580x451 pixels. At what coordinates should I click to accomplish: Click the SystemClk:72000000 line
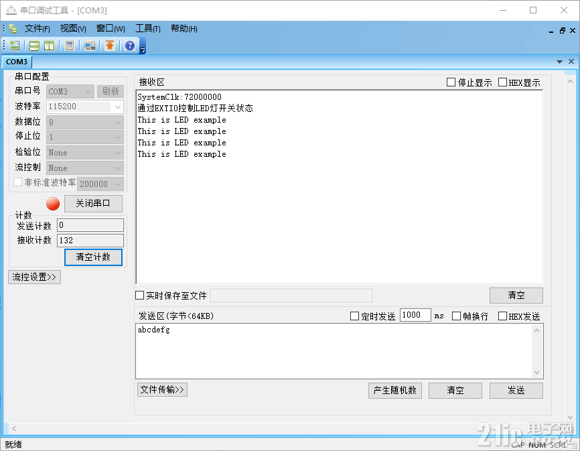click(x=179, y=97)
